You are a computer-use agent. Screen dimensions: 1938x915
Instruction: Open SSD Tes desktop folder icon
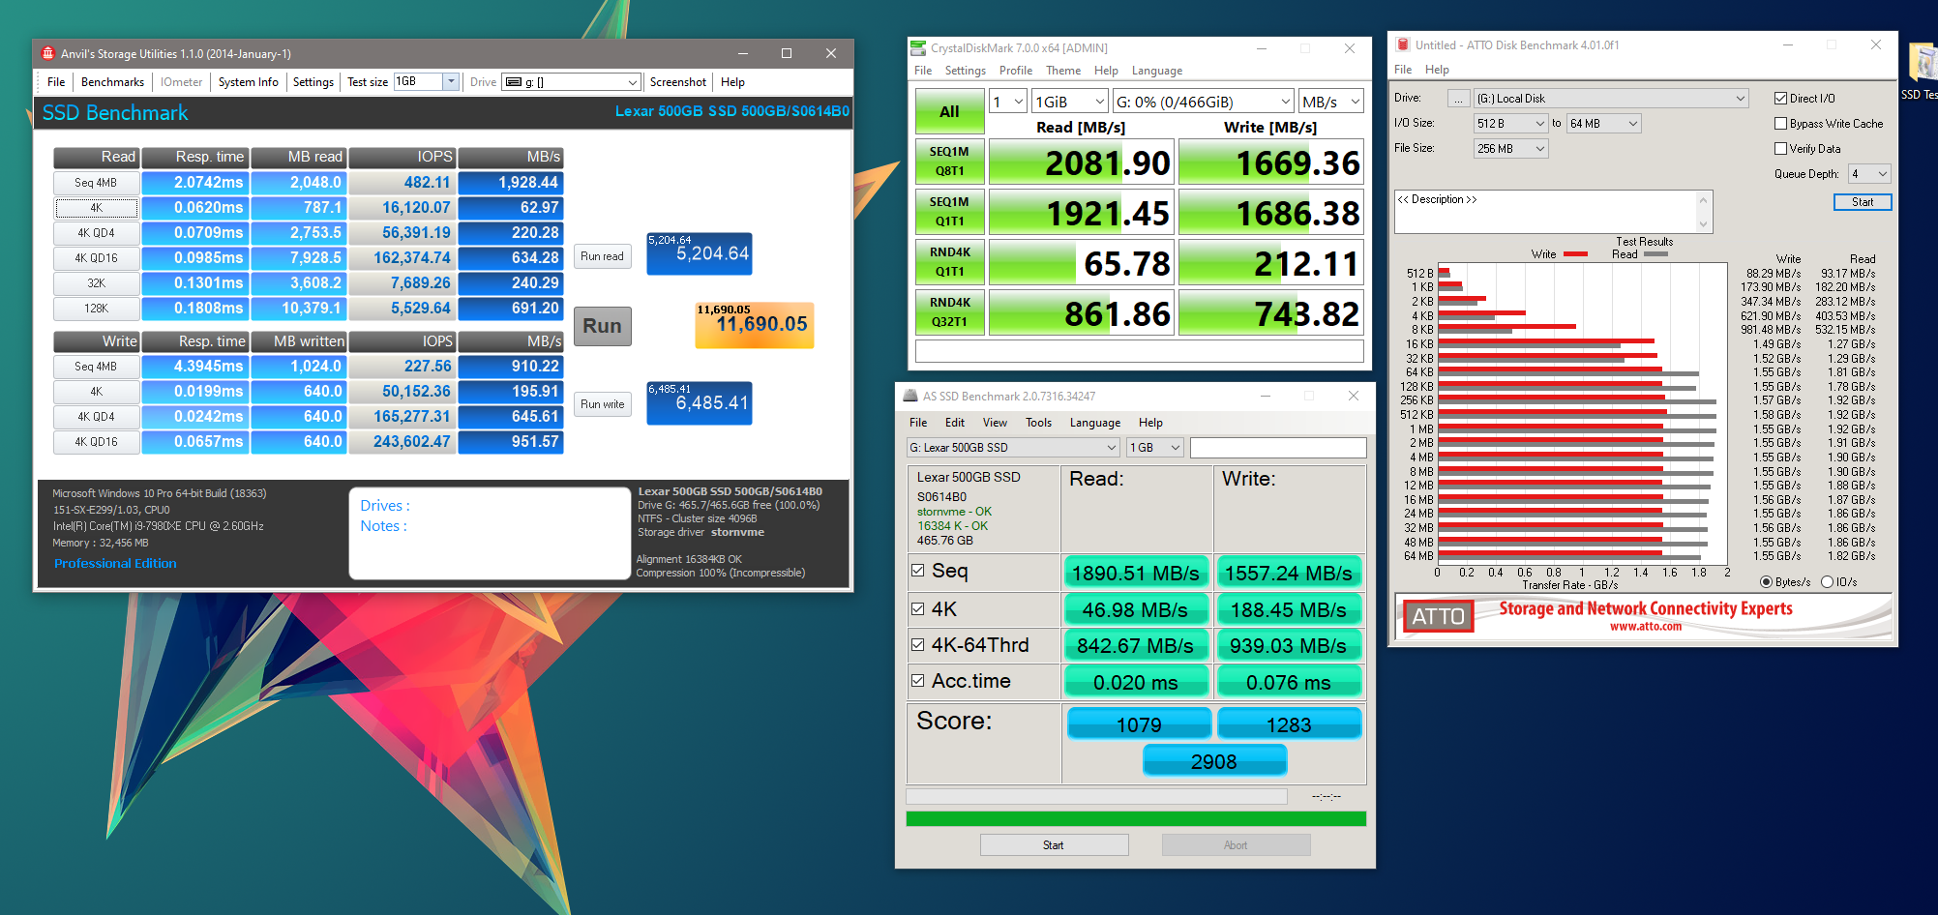[x=1921, y=70]
